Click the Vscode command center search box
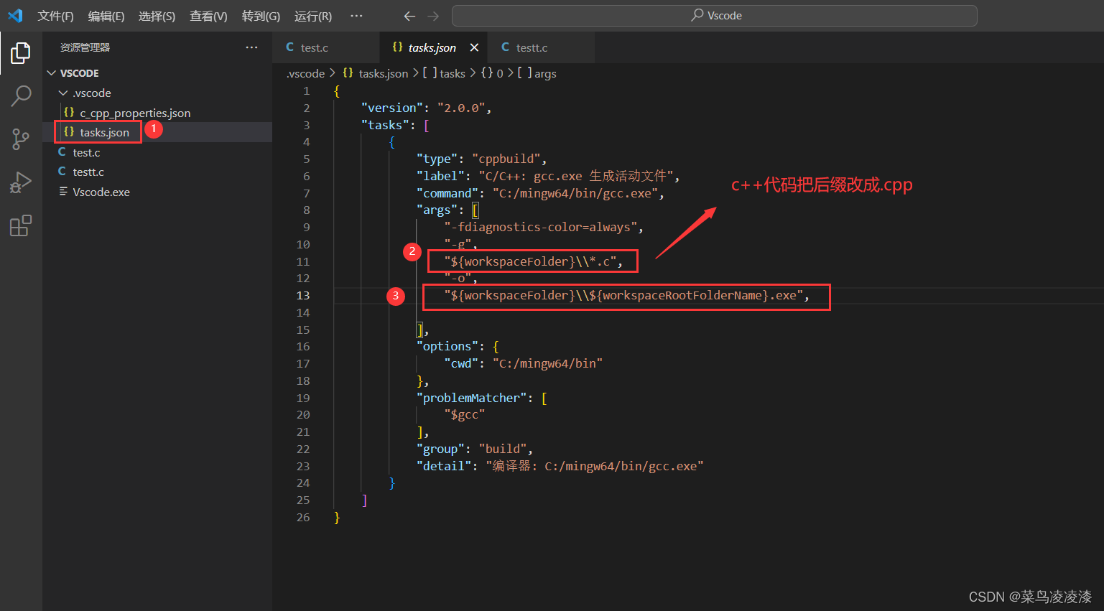Screen dimensions: 1104x611 [x=714, y=16]
